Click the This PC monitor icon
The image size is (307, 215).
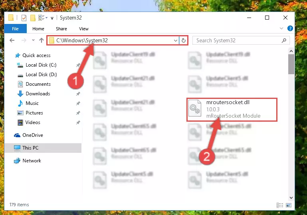click(x=17, y=148)
